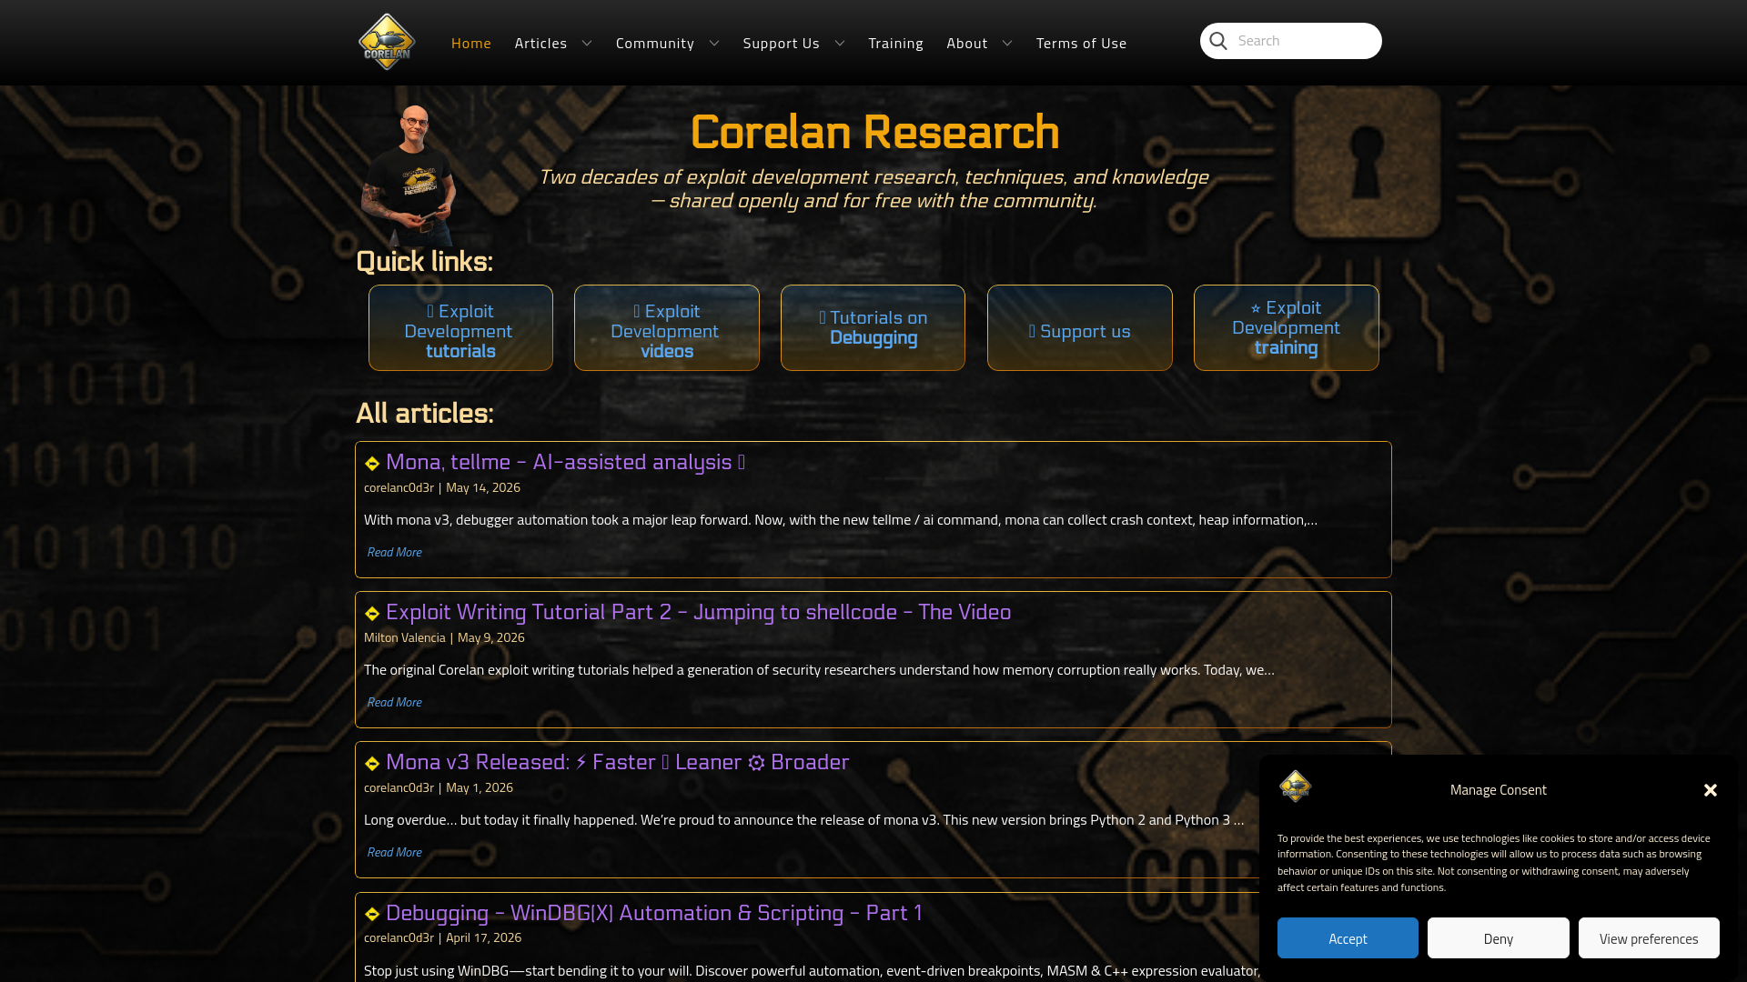Open Debugging WinDBG(X) Automation & Scripting article

coord(653,913)
